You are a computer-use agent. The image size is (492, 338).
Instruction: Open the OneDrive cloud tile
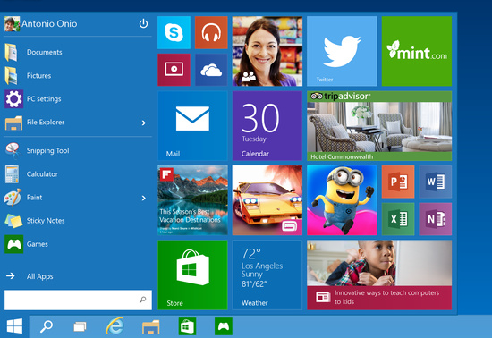pos(211,70)
